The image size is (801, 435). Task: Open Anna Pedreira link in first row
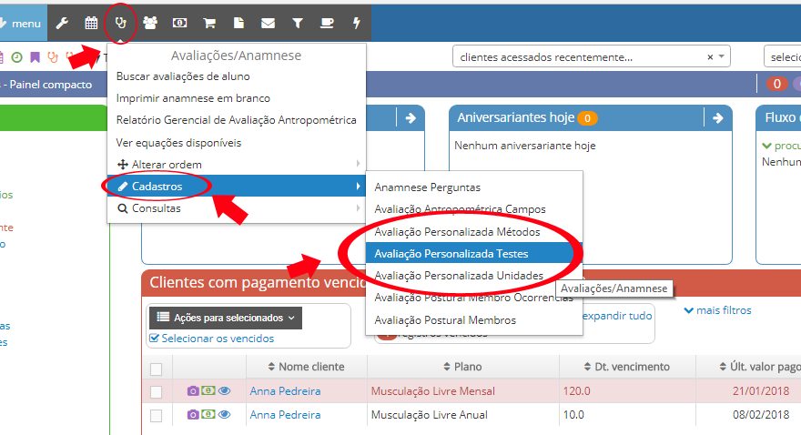(x=285, y=391)
